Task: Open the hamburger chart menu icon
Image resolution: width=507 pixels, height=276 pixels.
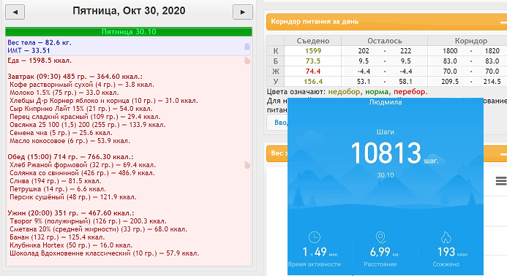Action: click(501, 181)
